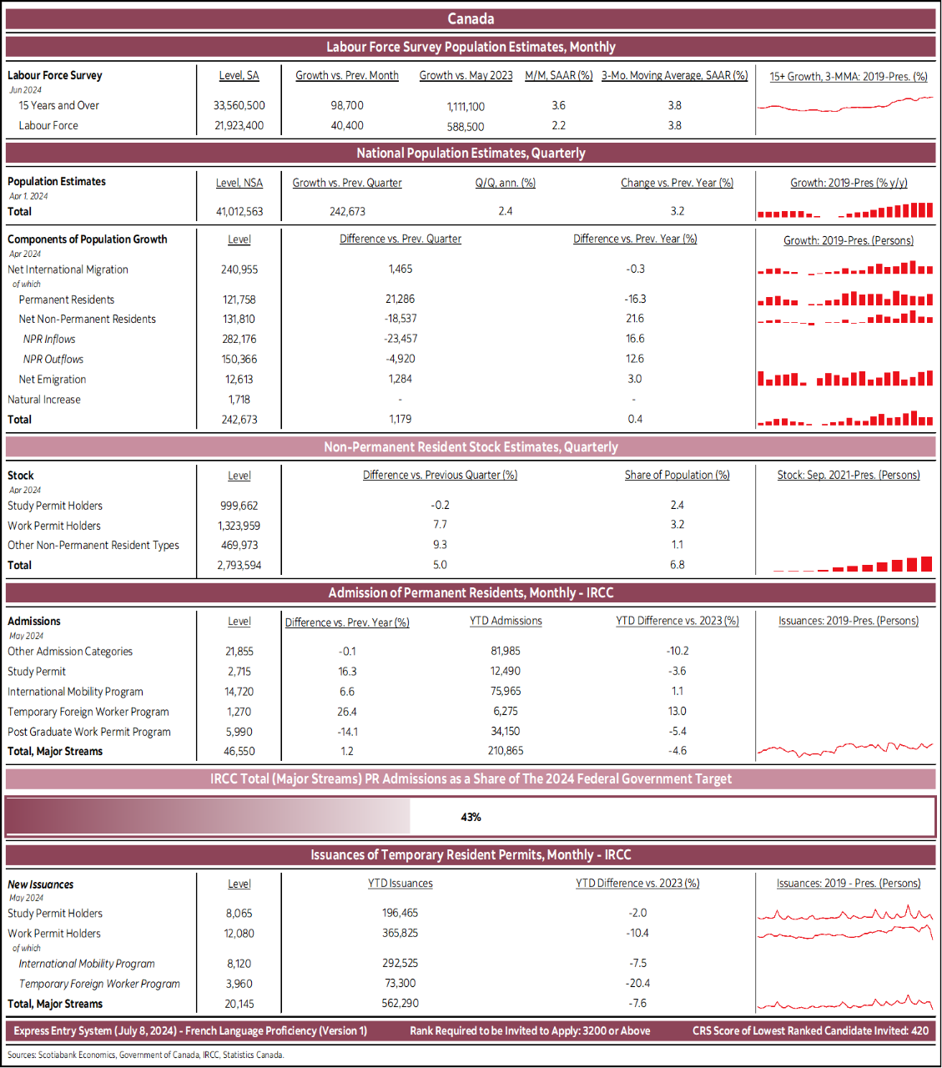The image size is (942, 1068).
Task: Click the Net International Migration bar sparkline
Action: click(845, 269)
